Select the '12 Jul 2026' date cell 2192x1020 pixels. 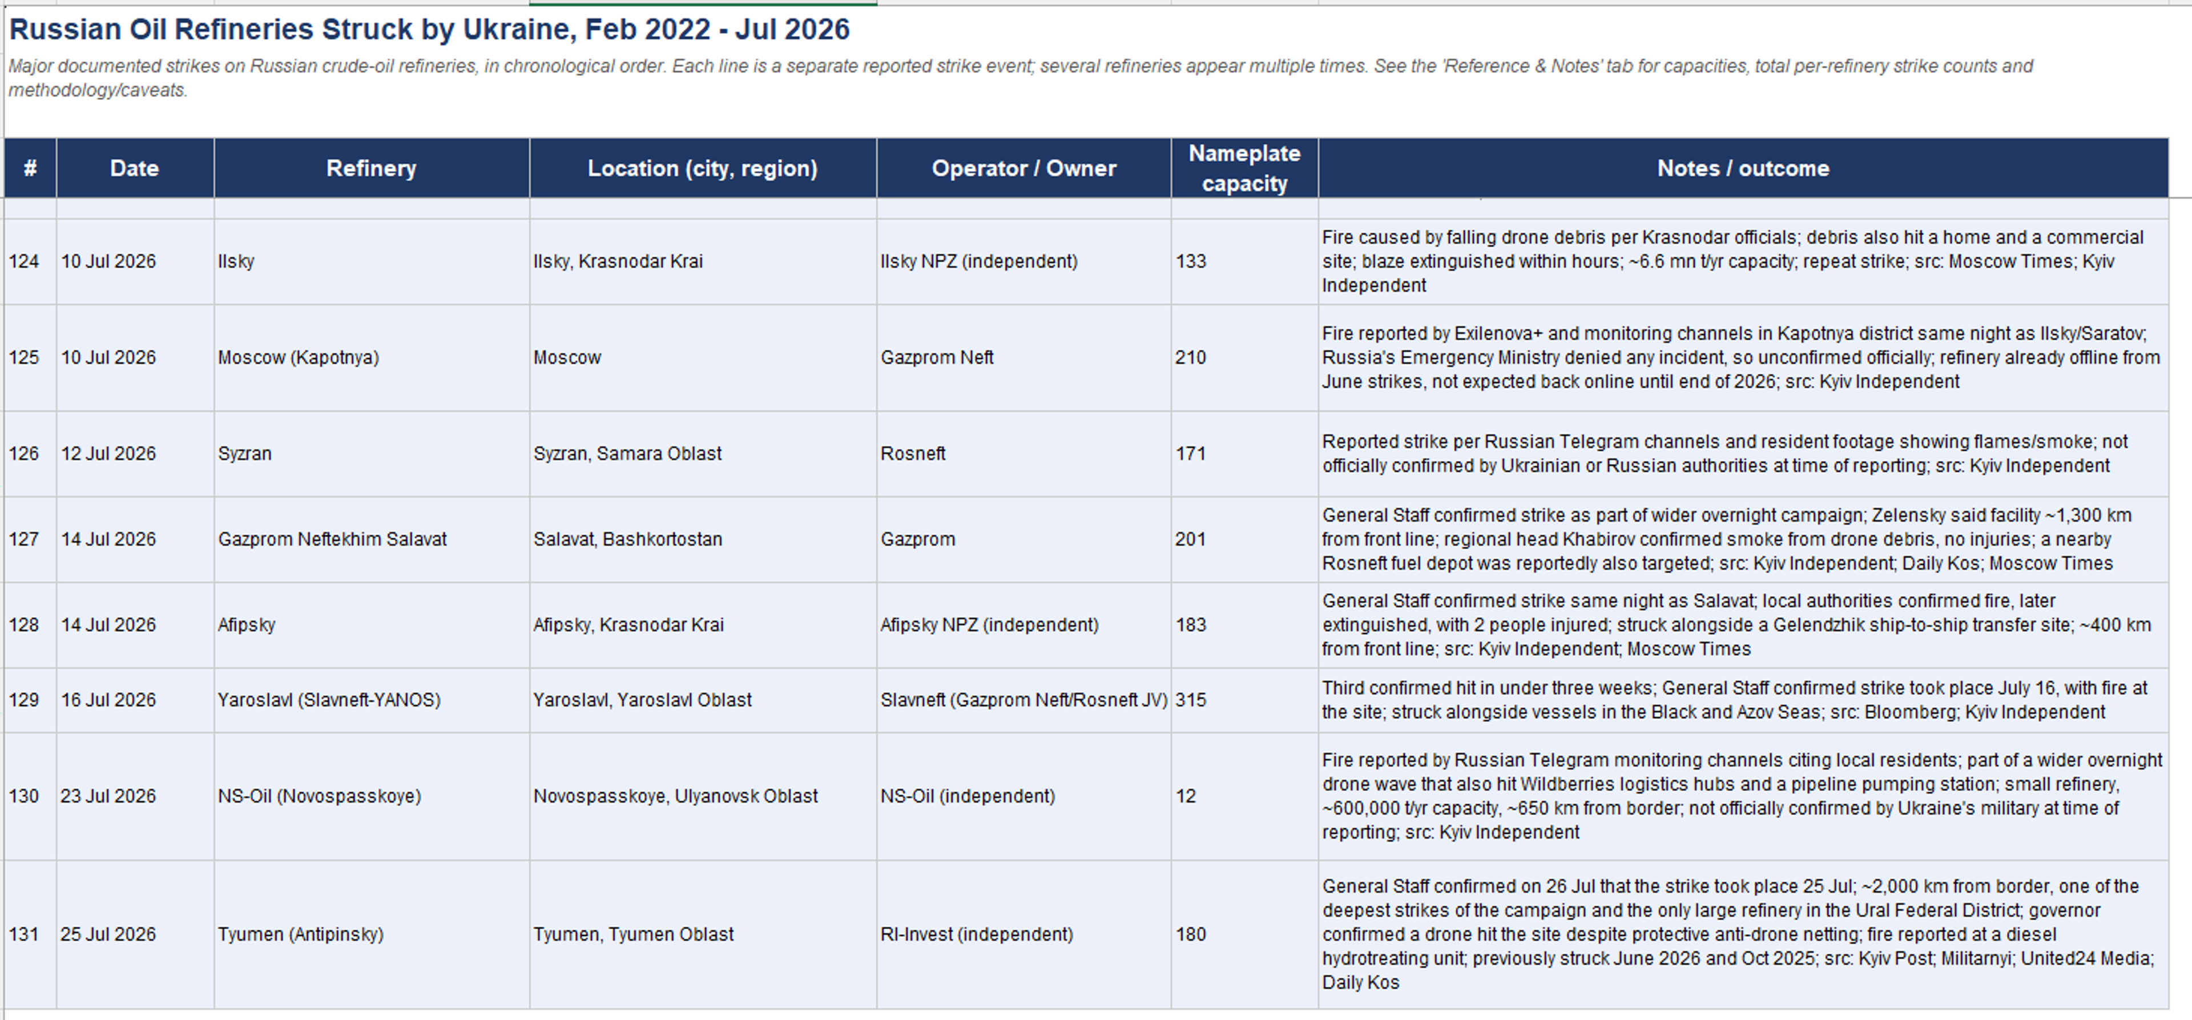coord(135,454)
